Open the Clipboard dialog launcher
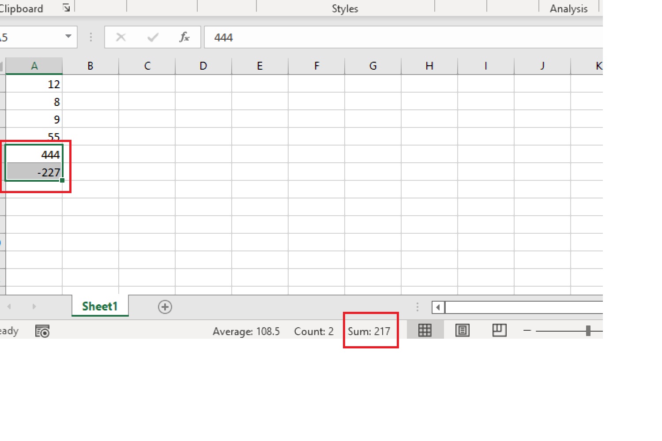The width and height of the screenshot is (662, 441). [66, 7]
